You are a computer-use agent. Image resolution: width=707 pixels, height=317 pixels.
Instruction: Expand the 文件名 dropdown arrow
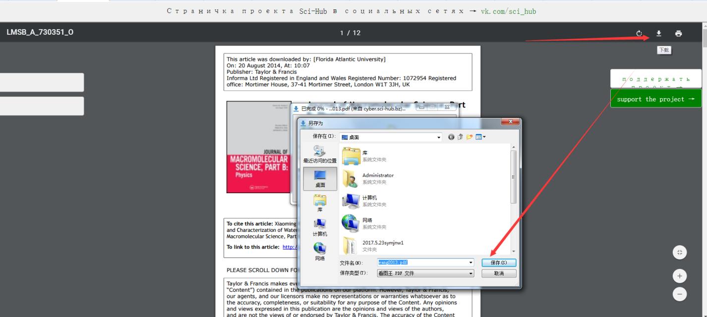(x=471, y=263)
